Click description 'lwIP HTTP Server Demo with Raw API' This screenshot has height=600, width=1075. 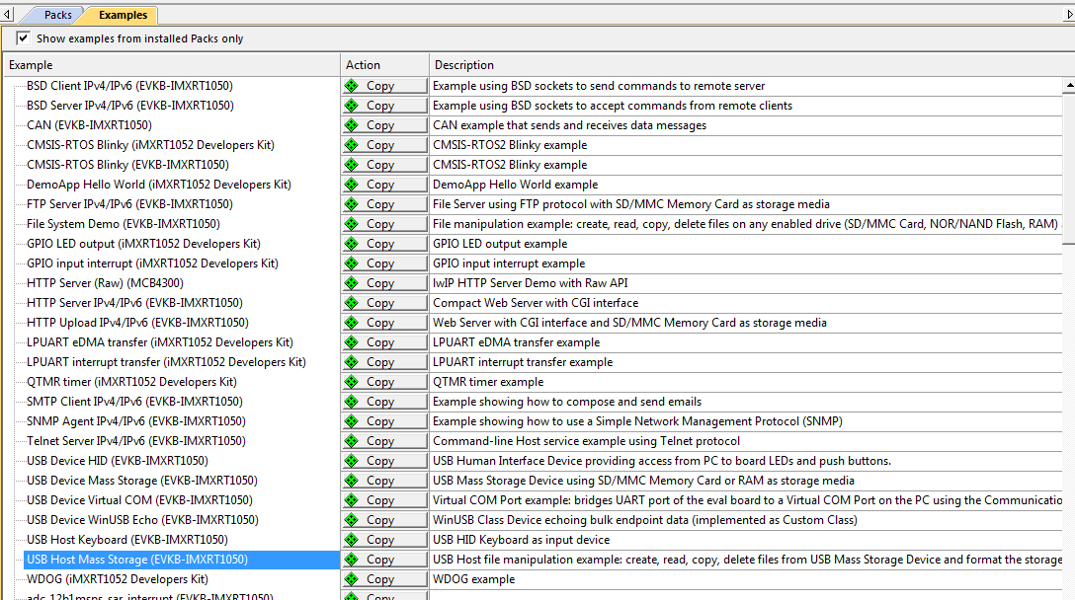tap(530, 283)
